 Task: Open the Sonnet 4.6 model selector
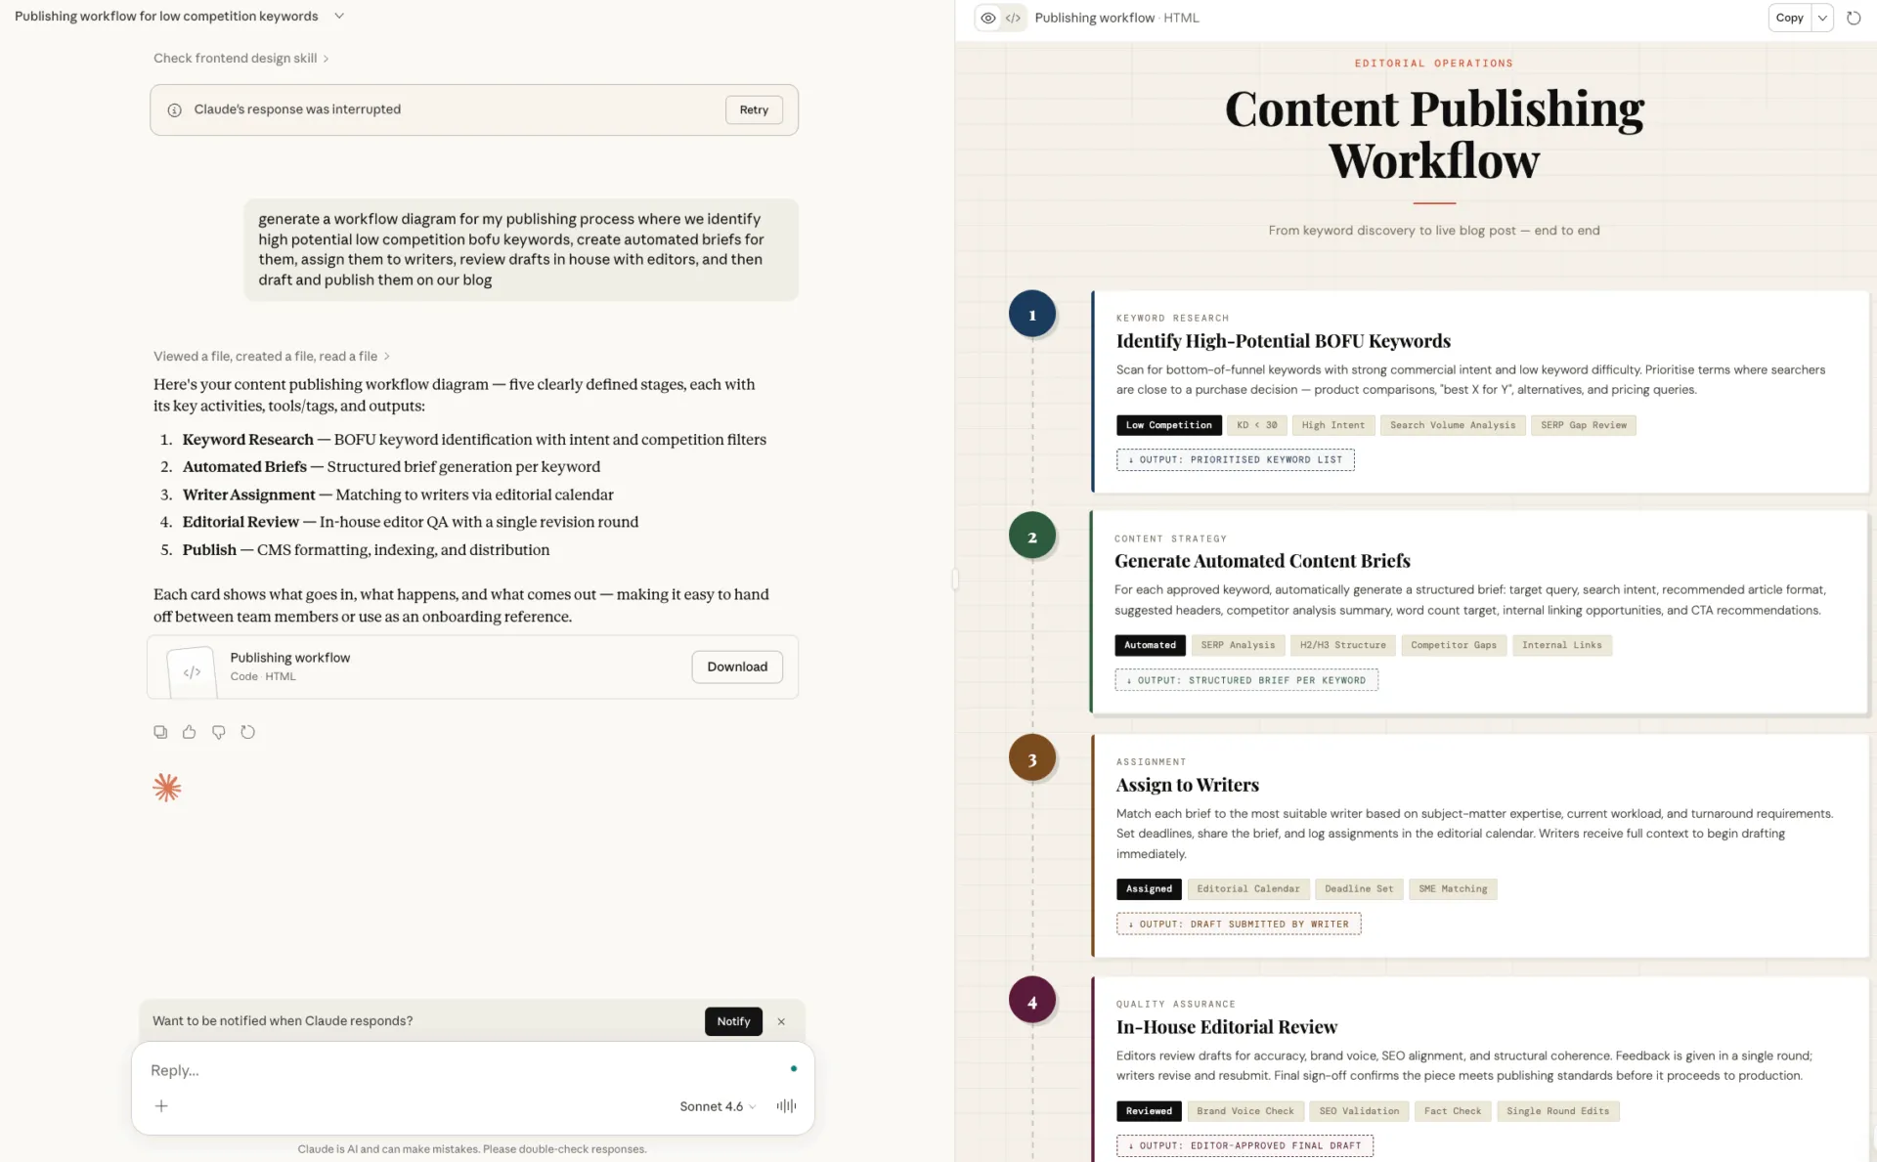[718, 1106]
